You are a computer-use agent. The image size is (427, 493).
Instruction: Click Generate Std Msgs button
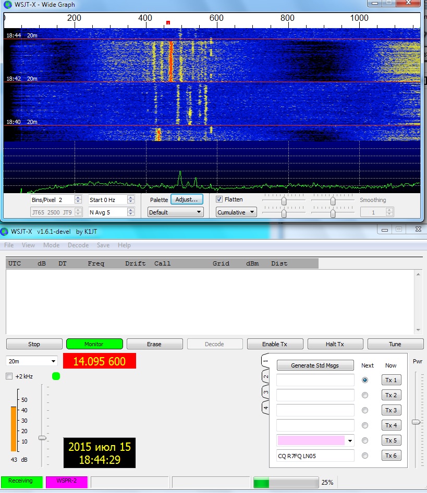pyautogui.click(x=315, y=365)
